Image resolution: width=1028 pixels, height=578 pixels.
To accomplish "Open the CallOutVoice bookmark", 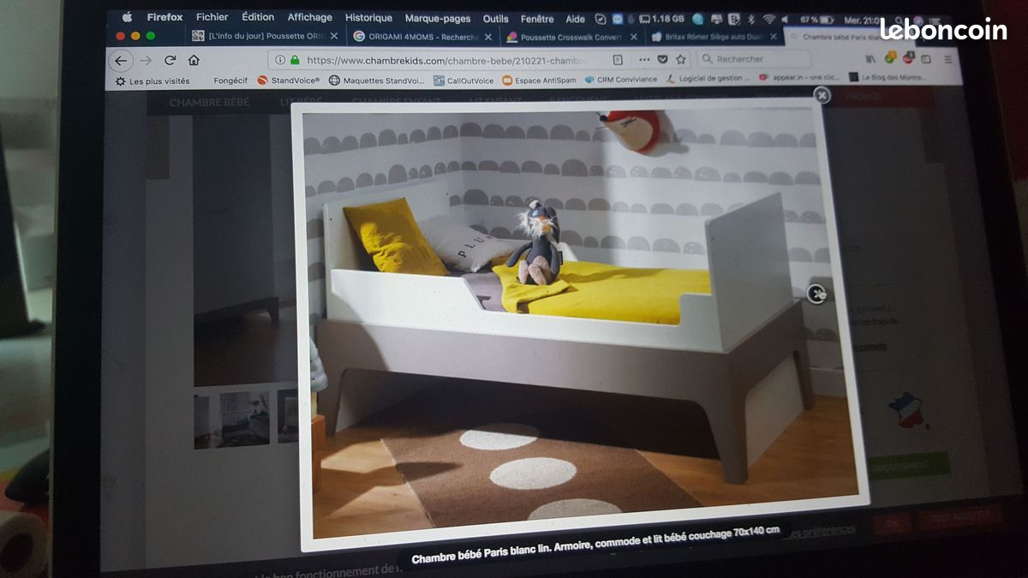I will click(x=464, y=80).
